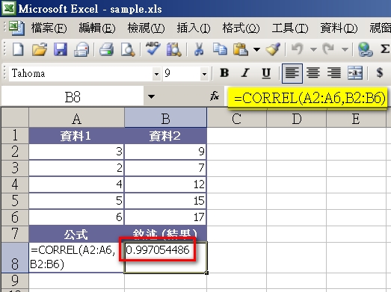Select column D header
The height and width of the screenshot is (292, 391).
point(297,117)
